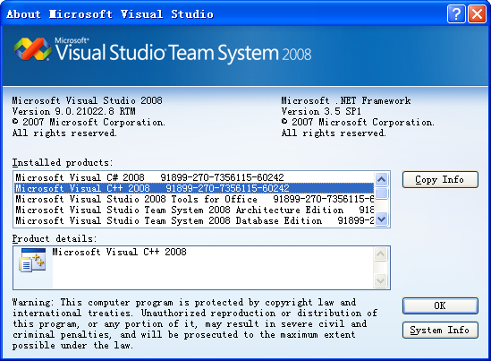Image resolution: width=491 pixels, height=361 pixels.
Task: Click the Version 9.0.21022.8 RTM text
Action: (x=74, y=111)
